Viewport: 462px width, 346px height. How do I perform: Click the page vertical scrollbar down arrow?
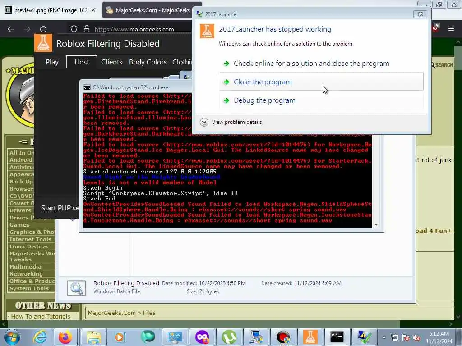tap(458, 317)
